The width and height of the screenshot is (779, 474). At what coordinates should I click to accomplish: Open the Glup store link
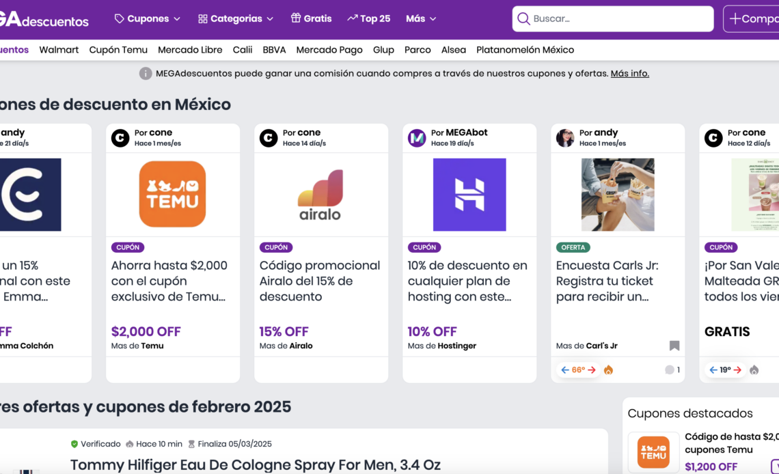[383, 50]
